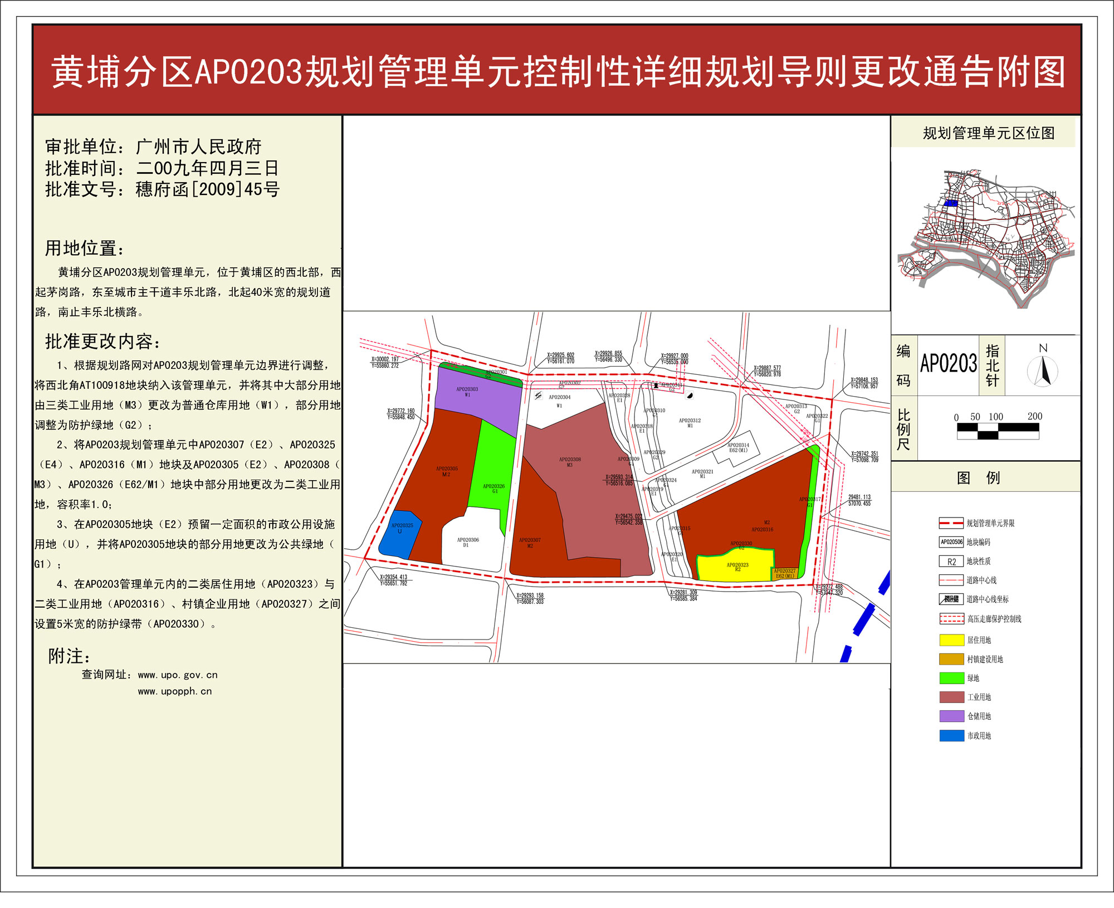Click the AP020506 parcel code legend box
The image size is (1114, 908).
tap(951, 542)
